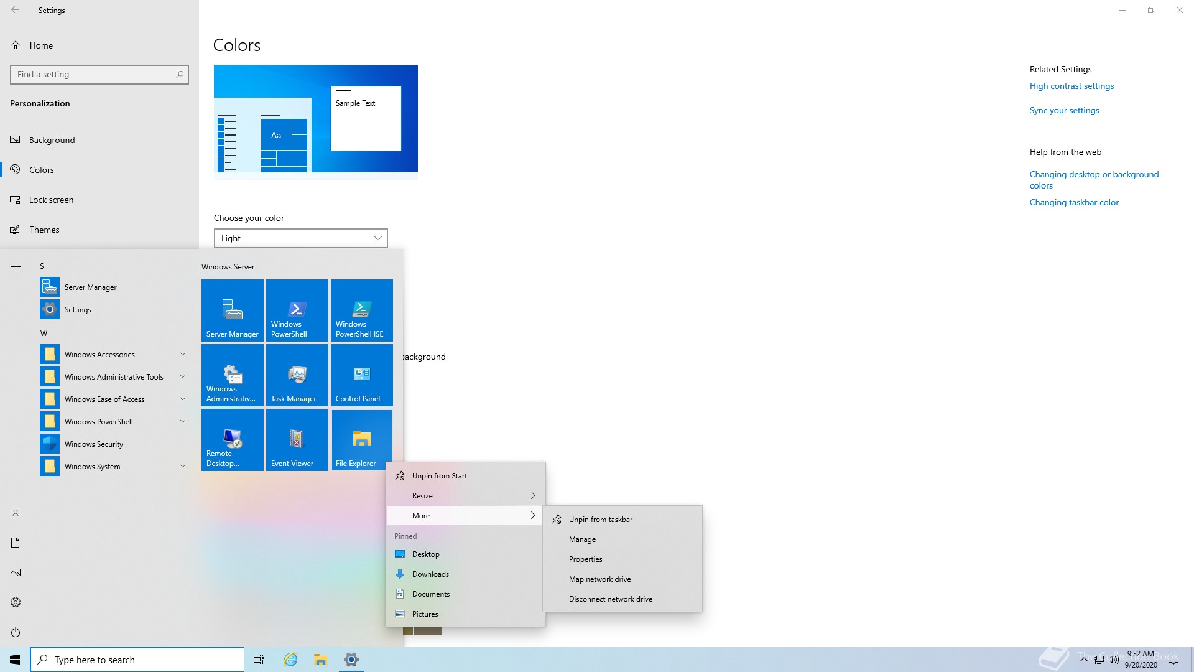
Task: Open the Control Panel tile
Action: 362,375
